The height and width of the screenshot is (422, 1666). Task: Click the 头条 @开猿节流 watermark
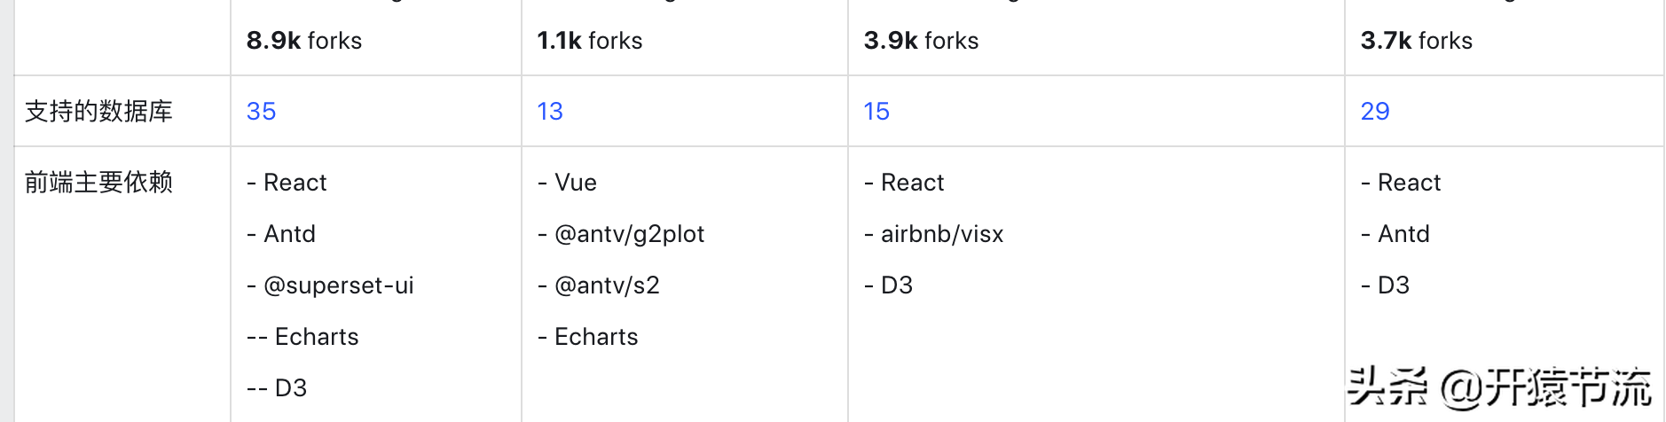tap(1498, 387)
